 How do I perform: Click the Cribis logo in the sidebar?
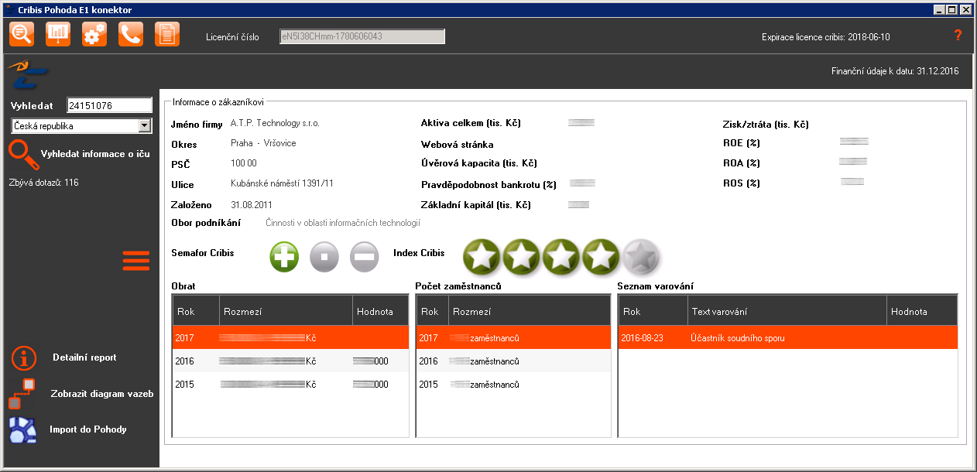click(28, 76)
